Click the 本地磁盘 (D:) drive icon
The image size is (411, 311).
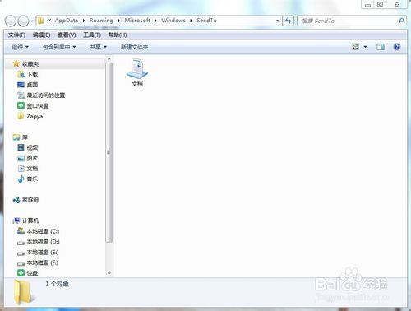coord(21,243)
